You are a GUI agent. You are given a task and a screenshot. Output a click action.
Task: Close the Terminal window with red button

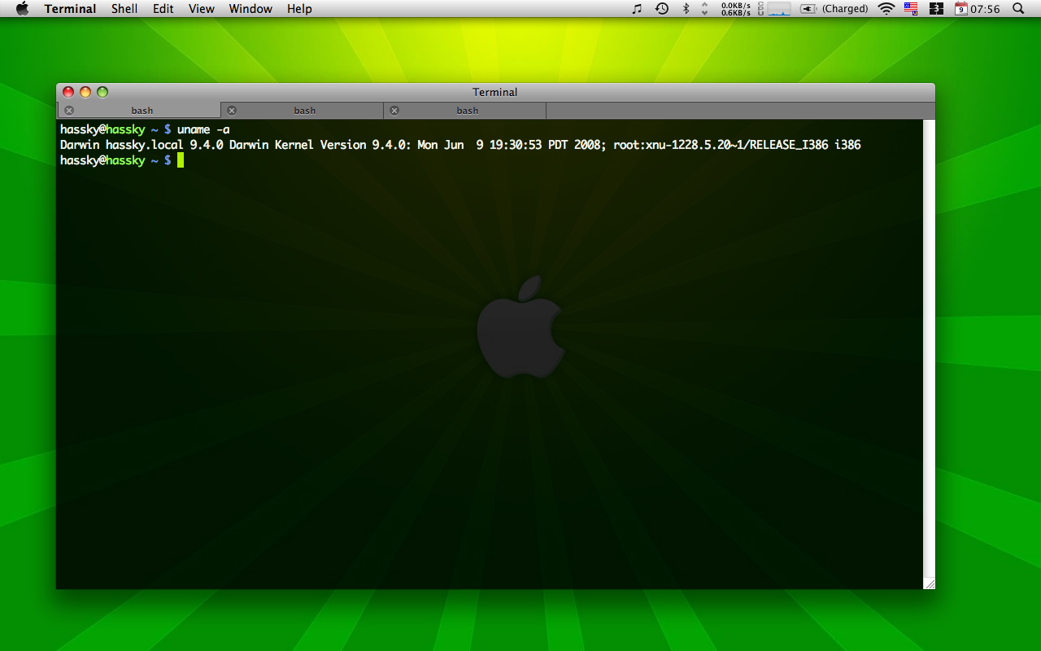point(68,92)
